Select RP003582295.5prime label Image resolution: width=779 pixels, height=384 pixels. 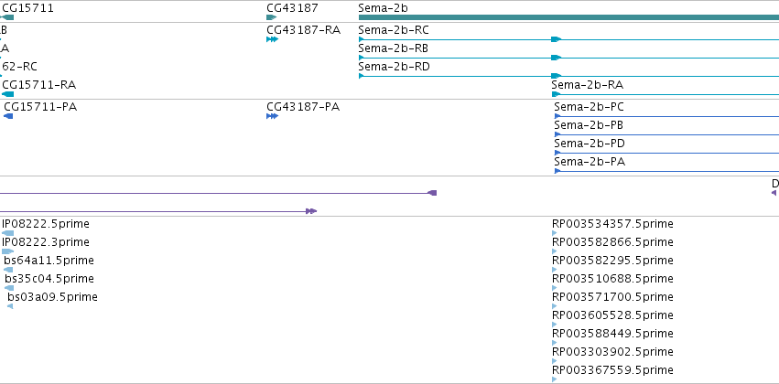pyautogui.click(x=612, y=261)
